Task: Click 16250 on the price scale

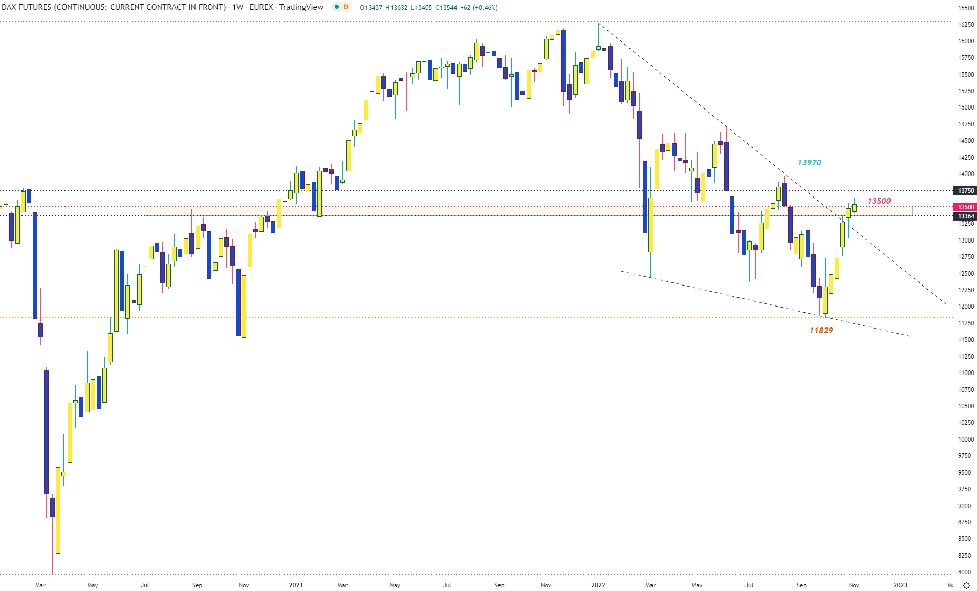Action: [966, 25]
